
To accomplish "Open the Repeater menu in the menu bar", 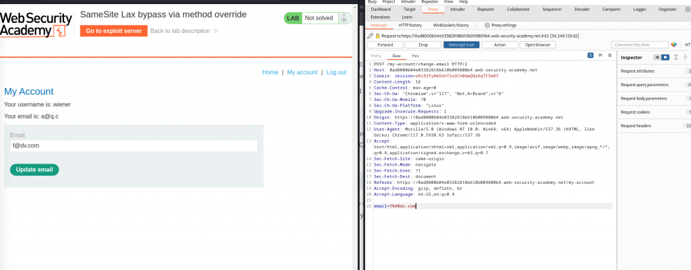I will (430, 2).
